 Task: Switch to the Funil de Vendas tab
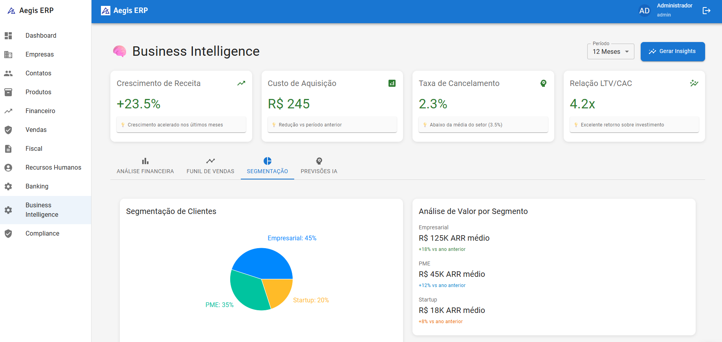[211, 166]
